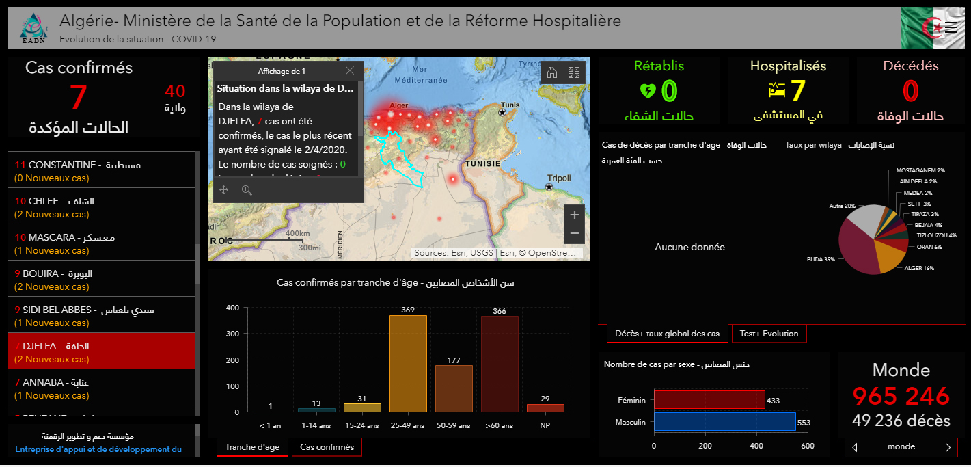971x467 pixels.
Task: Go to previous page with left arrow
Action: 855,447
